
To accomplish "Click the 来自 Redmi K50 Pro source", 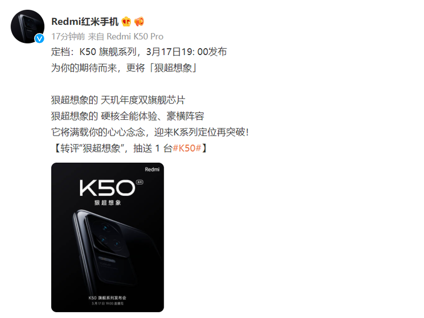I will pyautogui.click(x=125, y=36).
